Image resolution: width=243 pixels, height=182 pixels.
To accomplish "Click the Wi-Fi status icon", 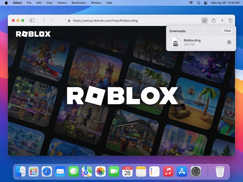I will 191,3.
